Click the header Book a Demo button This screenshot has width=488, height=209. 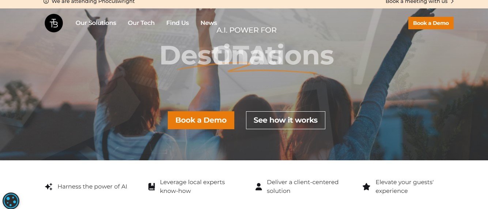[x=431, y=23]
